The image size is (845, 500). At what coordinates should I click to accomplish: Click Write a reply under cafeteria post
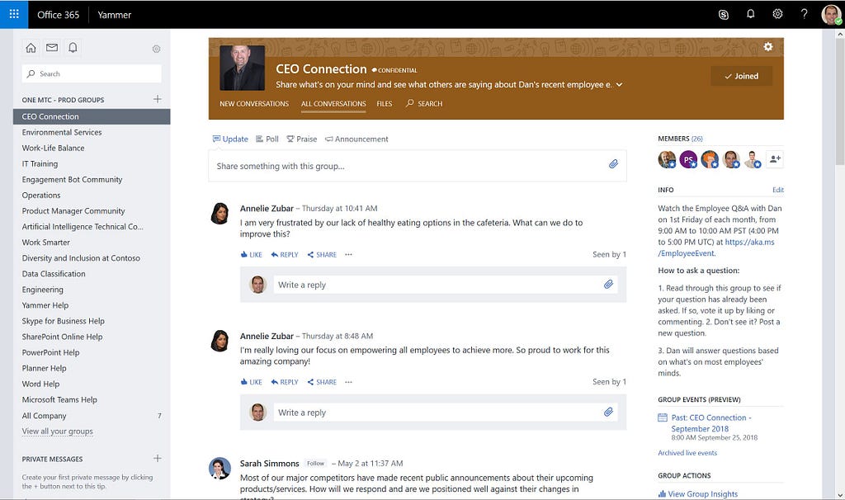(x=445, y=285)
